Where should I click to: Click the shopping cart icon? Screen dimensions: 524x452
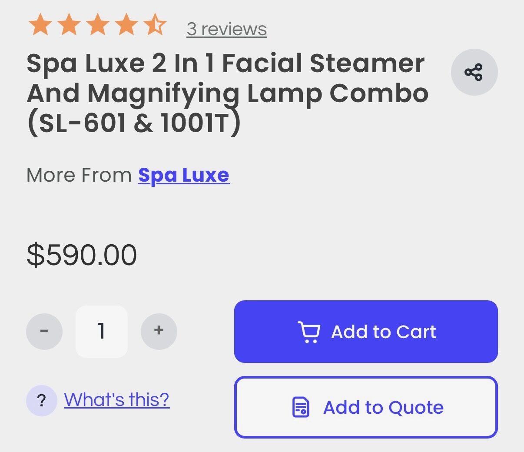[309, 332]
